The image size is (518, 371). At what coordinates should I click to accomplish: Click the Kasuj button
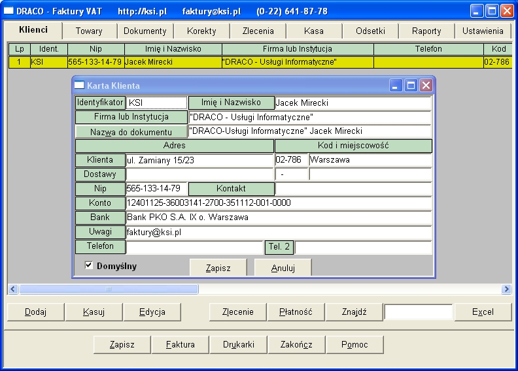(94, 312)
